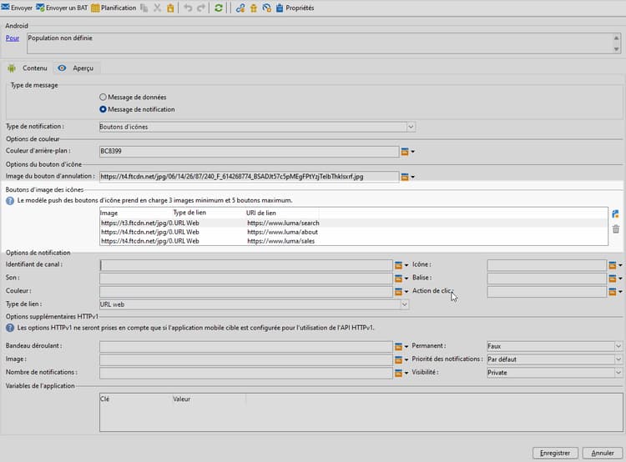Click Nombre de notifications input field
Screen dimensions: 626x462
coord(246,373)
